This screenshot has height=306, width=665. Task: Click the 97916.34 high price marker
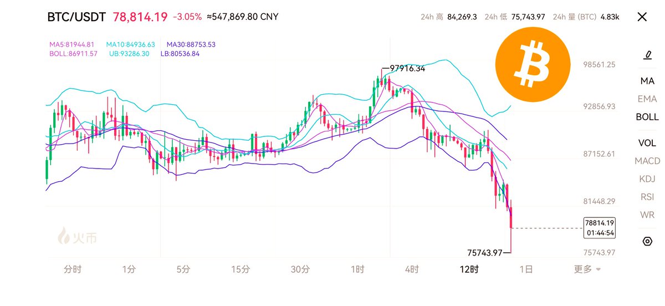tap(407, 69)
